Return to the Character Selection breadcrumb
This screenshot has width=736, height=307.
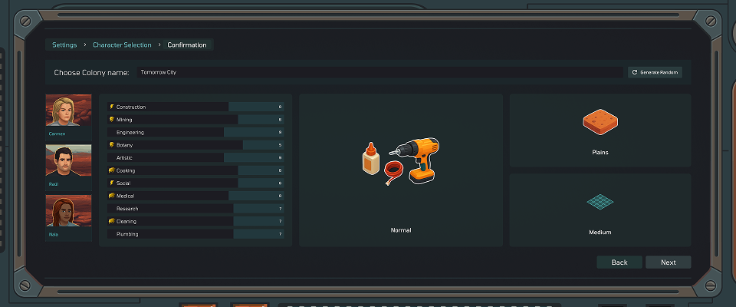(x=122, y=45)
